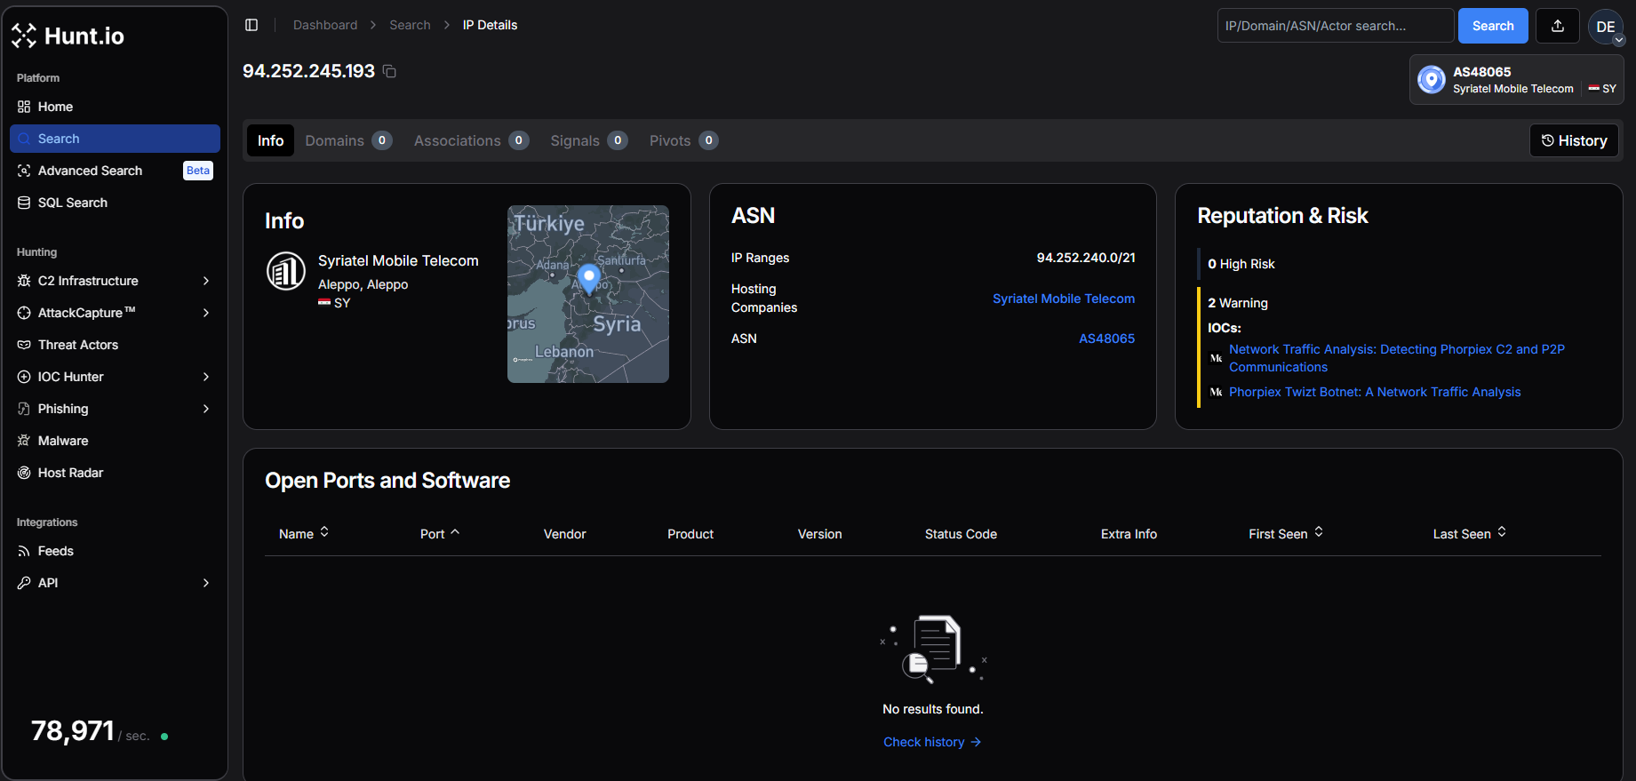The height and width of the screenshot is (781, 1636).
Task: Open the AS48065 ASN link
Action: pyautogui.click(x=1106, y=339)
